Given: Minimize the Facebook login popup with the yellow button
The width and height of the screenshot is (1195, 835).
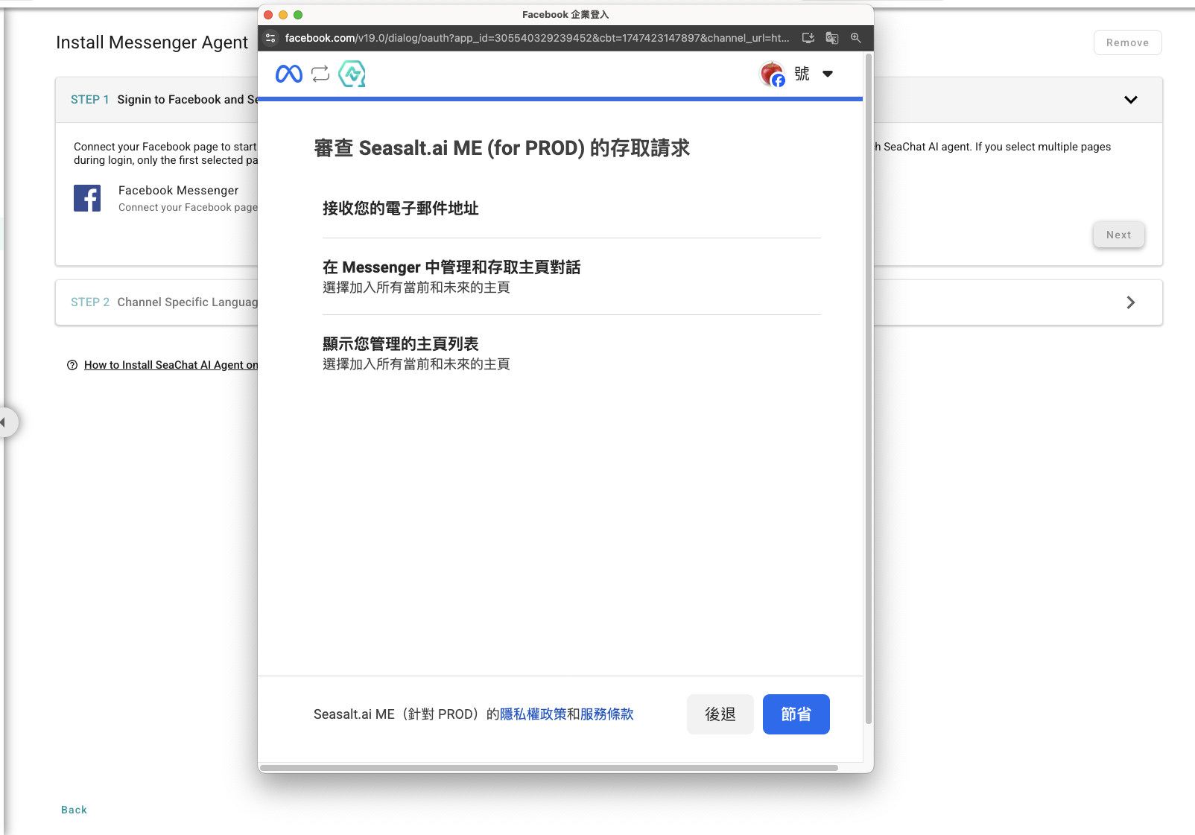Looking at the screenshot, I should coord(283,15).
